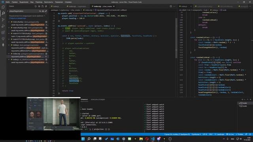Close the terminal panel
Viewport: 253px width, 142px height.
click(250, 99)
